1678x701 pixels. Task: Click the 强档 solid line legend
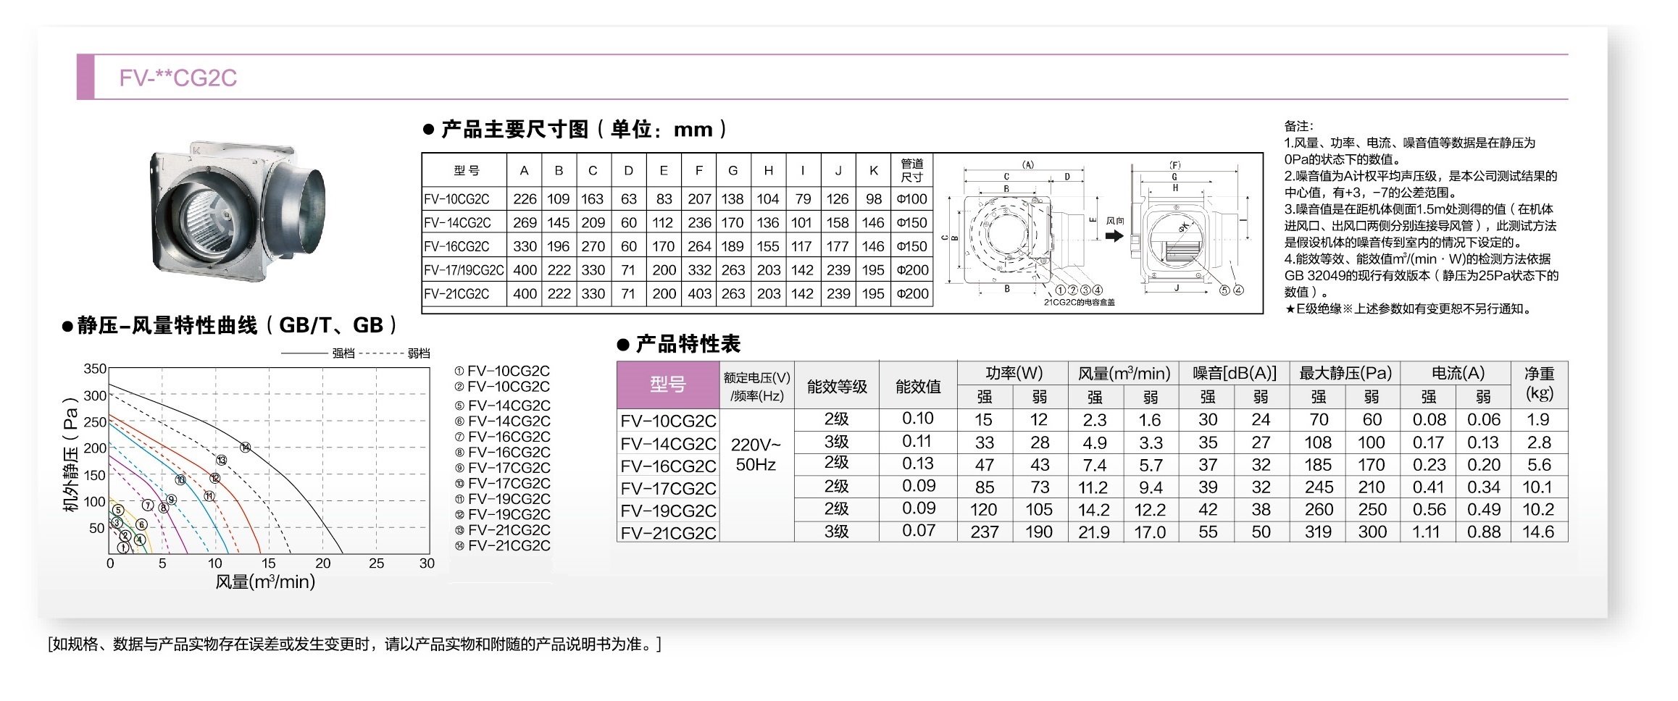[x=318, y=353]
